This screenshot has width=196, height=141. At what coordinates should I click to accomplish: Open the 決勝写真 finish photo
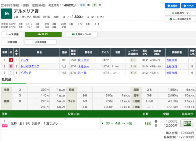coord(41,42)
